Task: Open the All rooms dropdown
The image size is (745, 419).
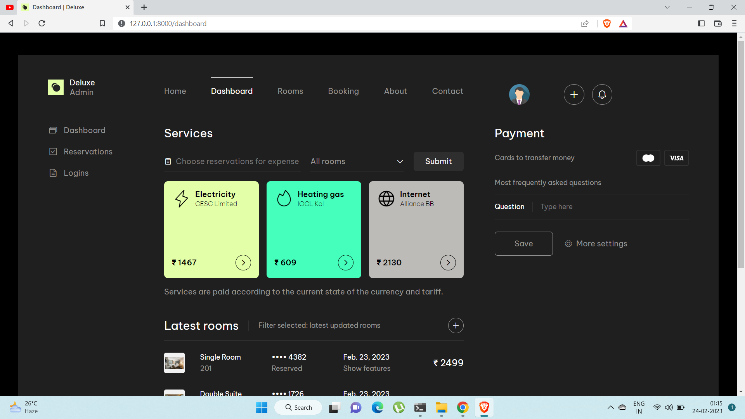Action: [357, 161]
